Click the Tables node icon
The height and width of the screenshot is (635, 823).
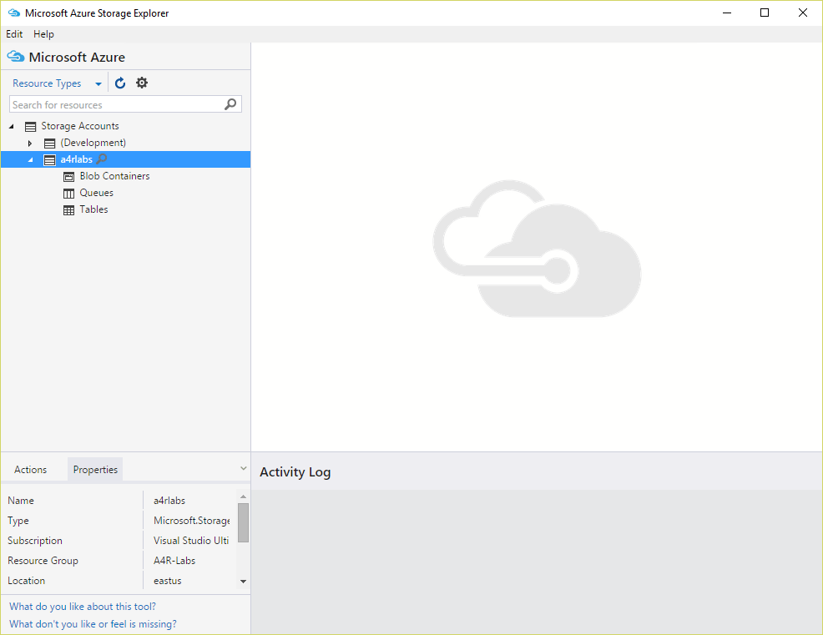69,210
